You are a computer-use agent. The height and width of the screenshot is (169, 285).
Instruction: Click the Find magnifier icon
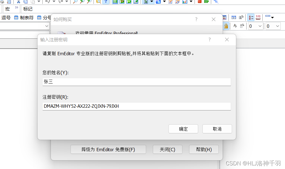point(75,2)
